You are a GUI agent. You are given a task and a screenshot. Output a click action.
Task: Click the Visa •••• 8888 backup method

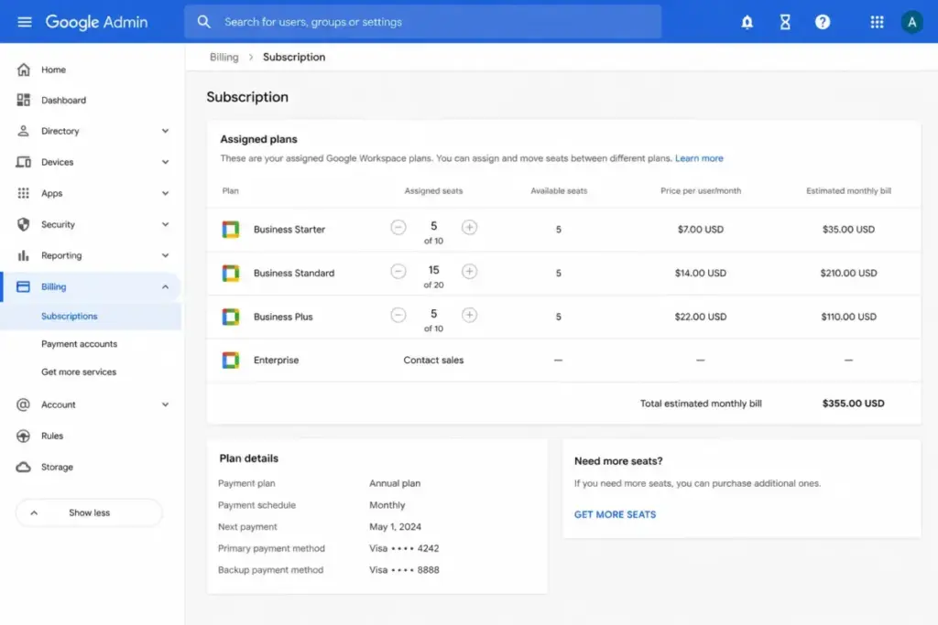click(x=404, y=570)
